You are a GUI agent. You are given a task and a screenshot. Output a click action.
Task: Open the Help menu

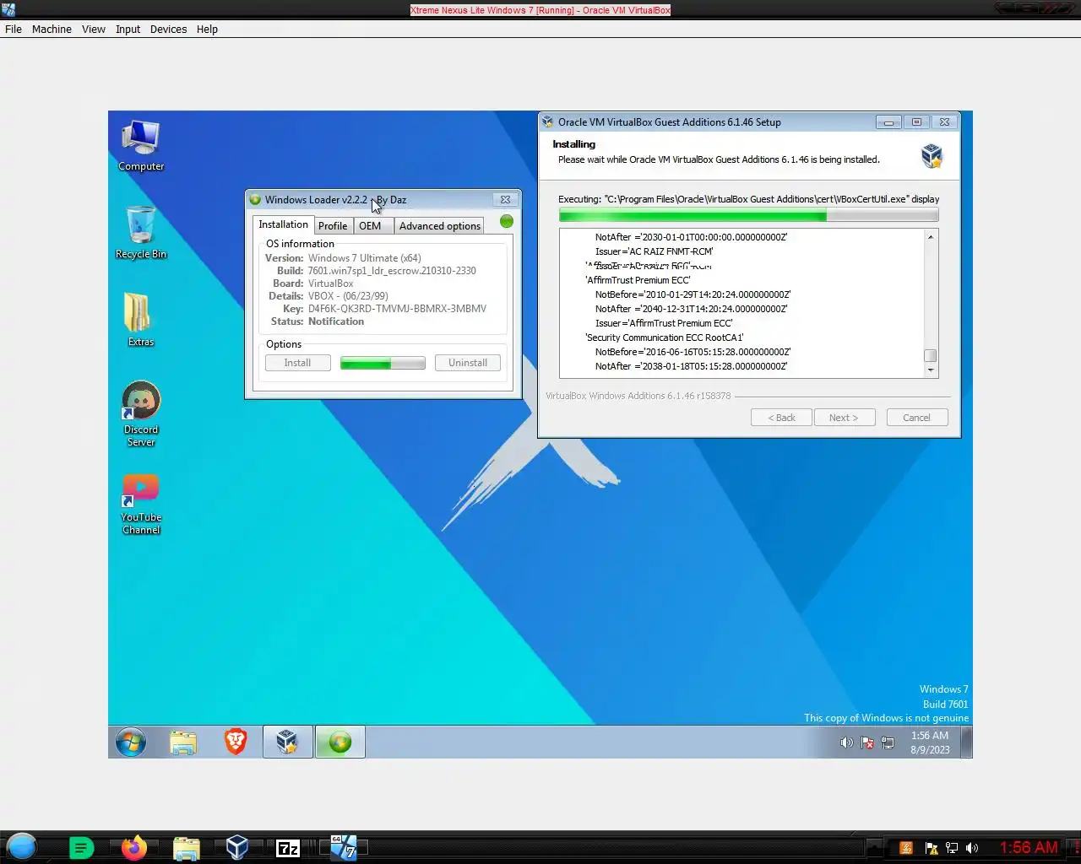pos(207,29)
